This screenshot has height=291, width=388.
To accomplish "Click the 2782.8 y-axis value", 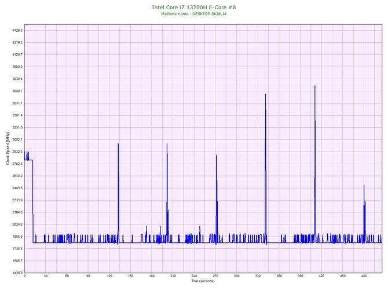I will [x=17, y=164].
